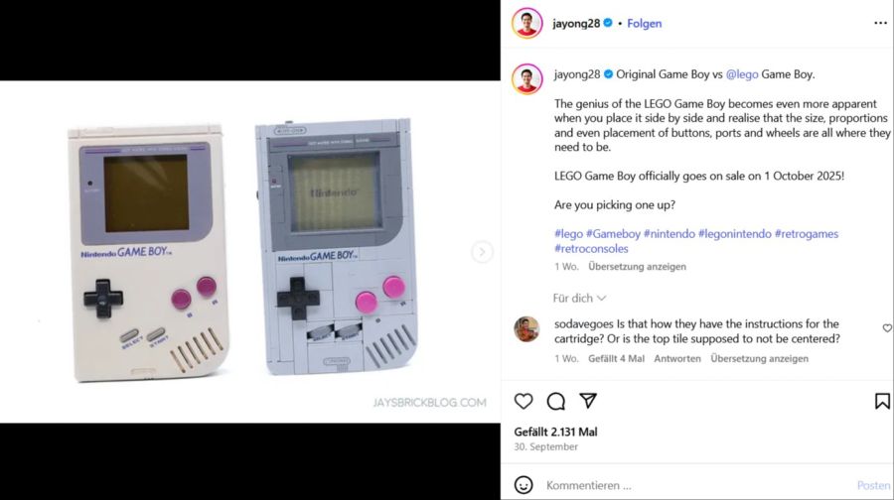This screenshot has width=894, height=500.
Task: Click the Posten button
Action: 873,485
